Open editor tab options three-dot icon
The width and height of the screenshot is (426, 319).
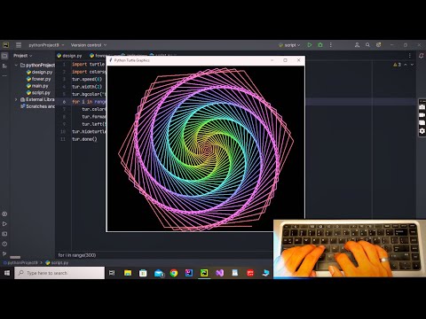tap(410, 56)
